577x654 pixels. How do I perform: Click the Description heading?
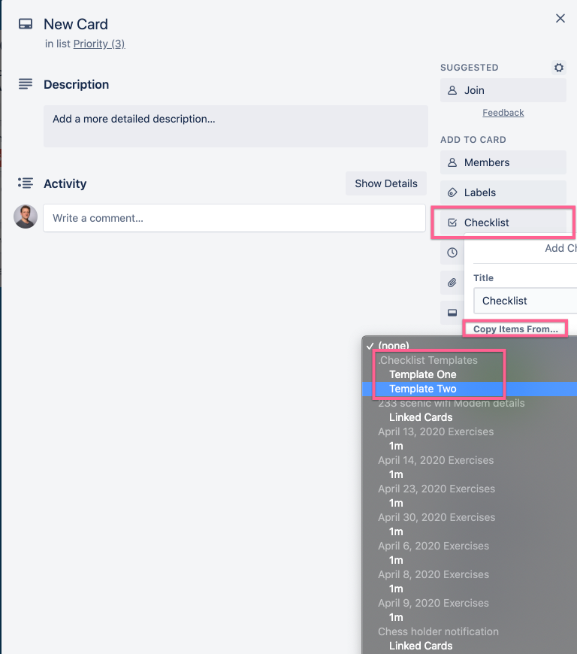pyautogui.click(x=77, y=84)
